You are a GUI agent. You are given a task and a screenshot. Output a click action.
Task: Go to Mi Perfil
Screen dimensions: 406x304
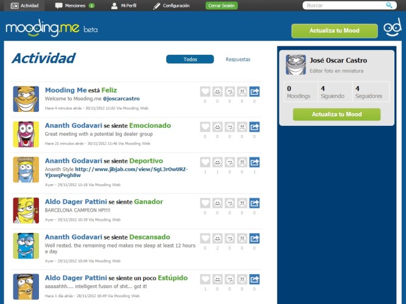click(124, 5)
